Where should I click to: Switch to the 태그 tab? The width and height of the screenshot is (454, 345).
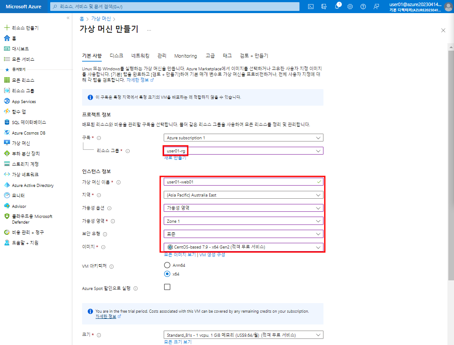pos(227,55)
